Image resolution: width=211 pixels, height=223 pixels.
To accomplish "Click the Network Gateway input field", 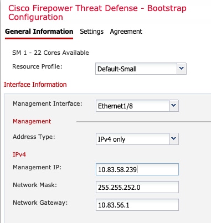I will pos(137,205).
